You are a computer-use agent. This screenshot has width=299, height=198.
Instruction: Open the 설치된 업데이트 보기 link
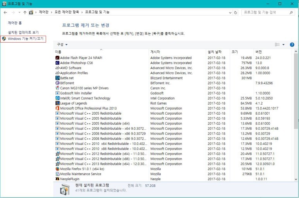pyautogui.click(x=23, y=33)
